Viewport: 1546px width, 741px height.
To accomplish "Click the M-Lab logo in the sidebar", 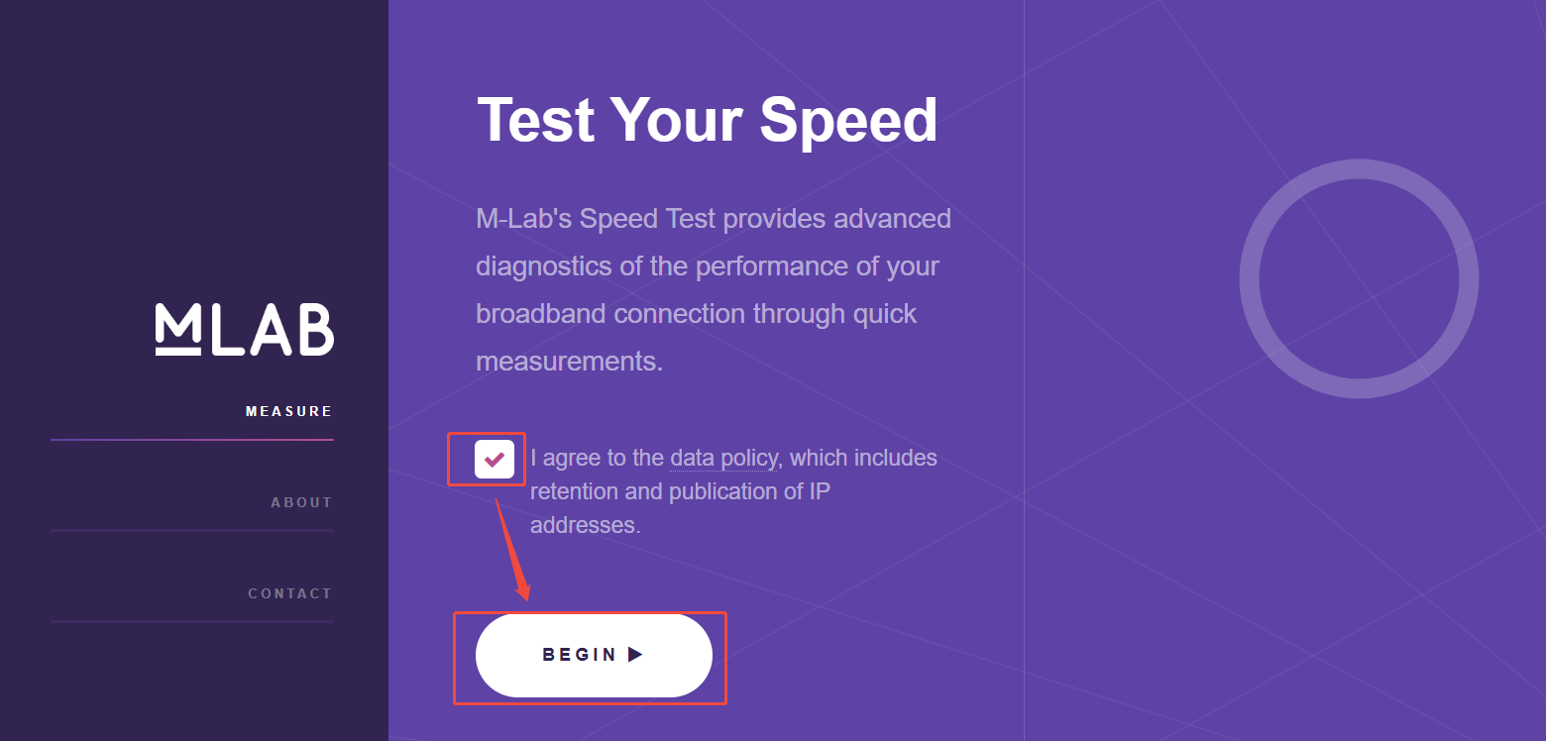I will (244, 329).
